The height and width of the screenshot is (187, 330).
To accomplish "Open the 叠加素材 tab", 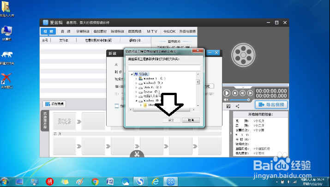I will [x=100, y=31].
